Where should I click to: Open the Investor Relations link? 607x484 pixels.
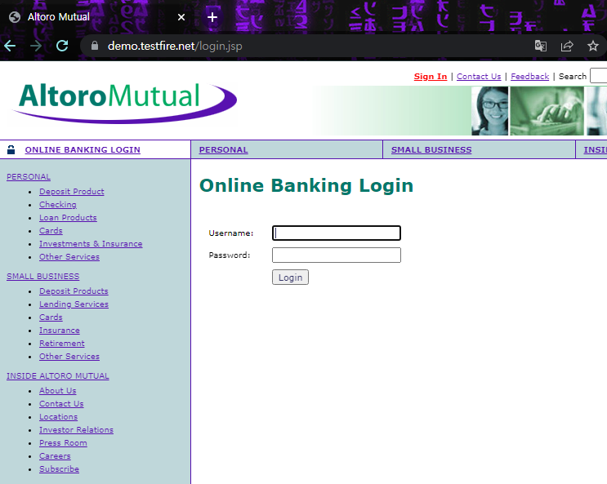76,430
